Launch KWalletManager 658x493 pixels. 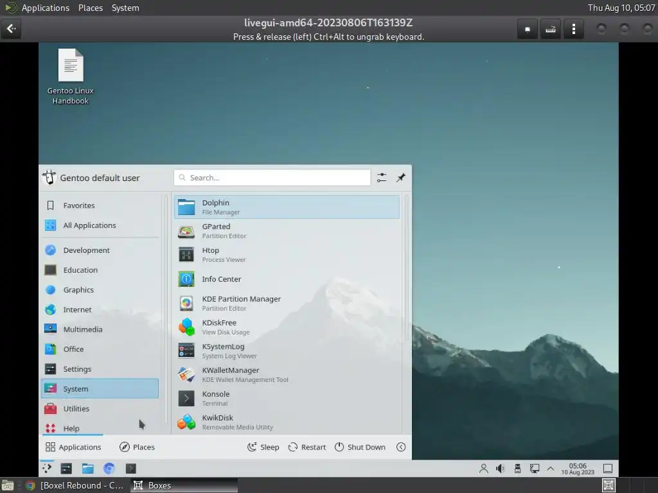click(287, 374)
